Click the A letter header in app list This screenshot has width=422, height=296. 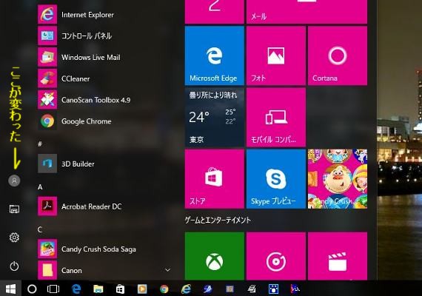40,186
